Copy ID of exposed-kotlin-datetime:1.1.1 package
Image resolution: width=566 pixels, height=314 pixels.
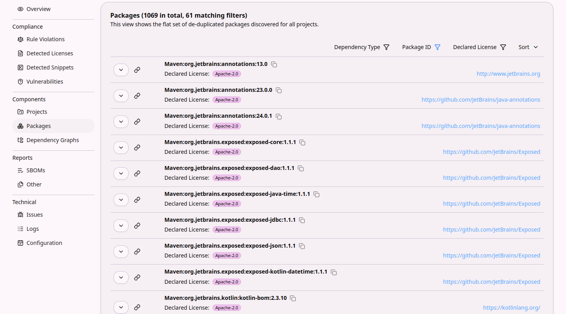click(x=334, y=272)
